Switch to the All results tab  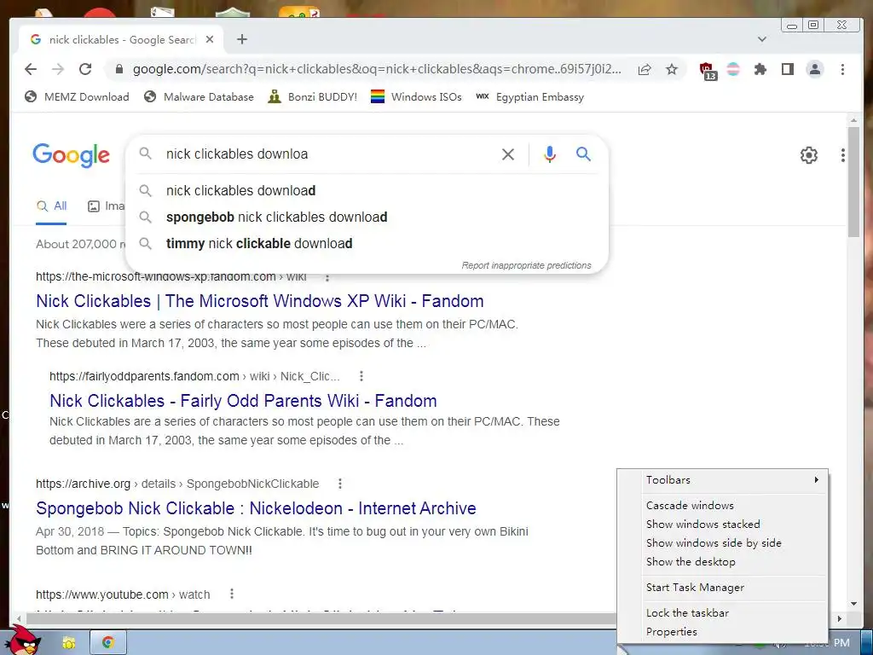(51, 206)
